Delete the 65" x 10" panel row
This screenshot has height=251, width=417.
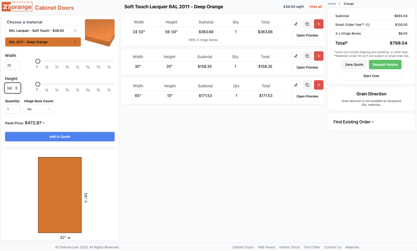click(319, 85)
